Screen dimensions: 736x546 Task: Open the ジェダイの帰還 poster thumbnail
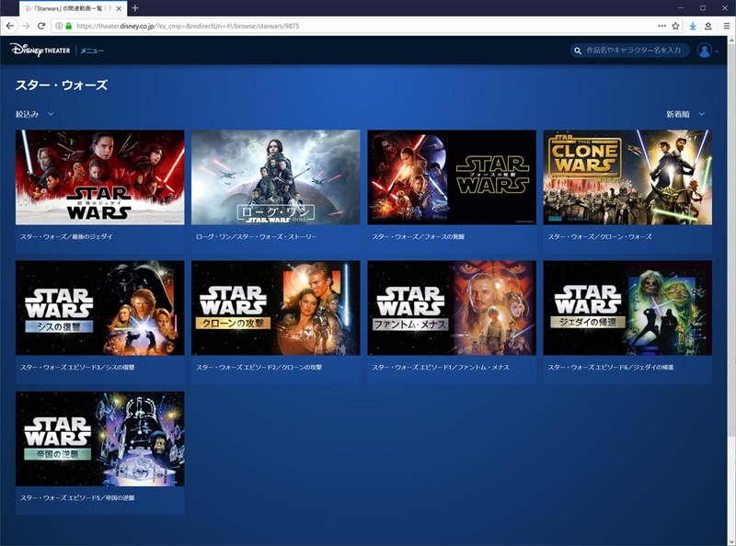point(627,308)
